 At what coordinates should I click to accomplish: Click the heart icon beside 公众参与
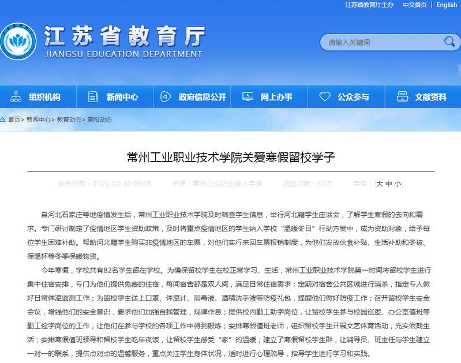pyautogui.click(x=325, y=97)
